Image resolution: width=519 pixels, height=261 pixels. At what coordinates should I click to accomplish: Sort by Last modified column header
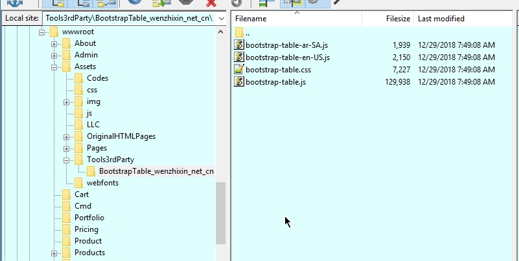pyautogui.click(x=463, y=19)
